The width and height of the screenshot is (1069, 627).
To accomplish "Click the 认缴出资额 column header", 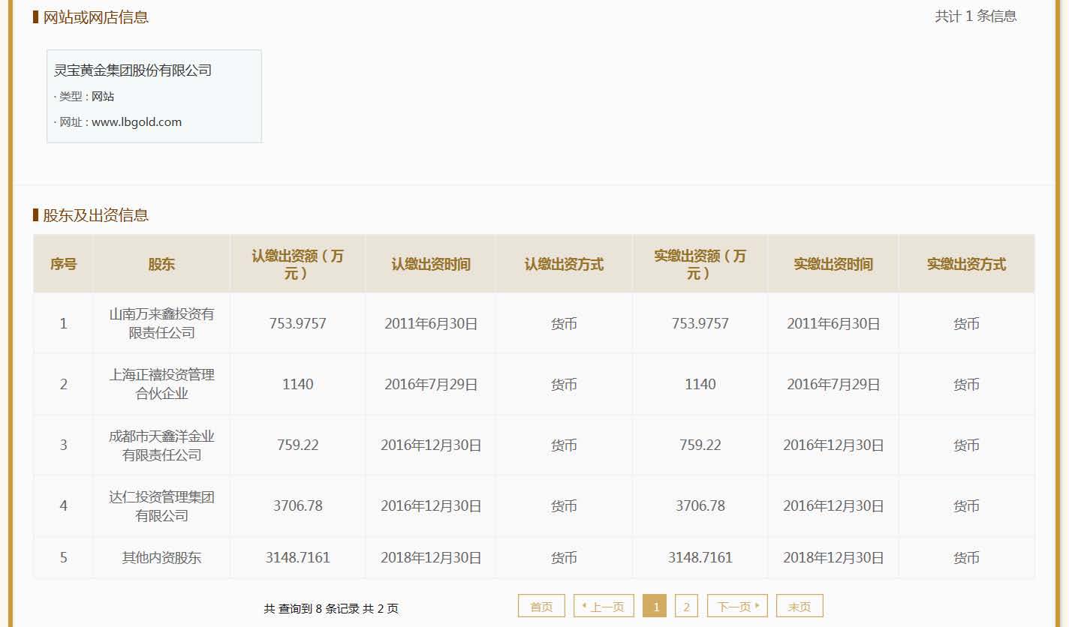I will tap(297, 264).
